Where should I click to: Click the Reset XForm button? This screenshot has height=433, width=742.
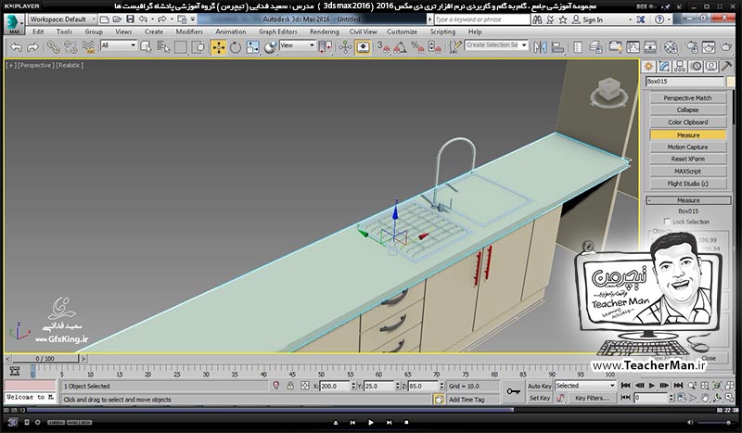tap(687, 159)
